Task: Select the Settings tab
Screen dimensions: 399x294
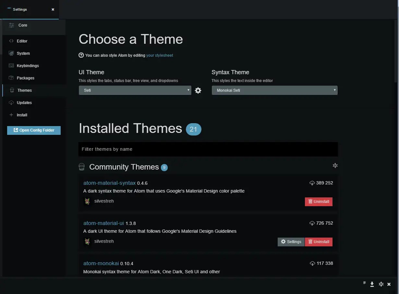Action: [29, 9]
